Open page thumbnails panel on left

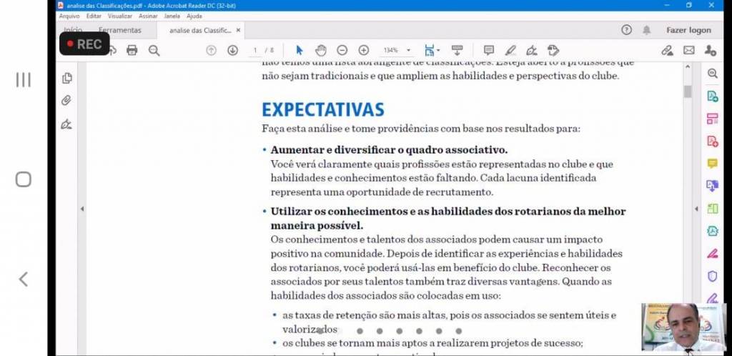tap(66, 78)
